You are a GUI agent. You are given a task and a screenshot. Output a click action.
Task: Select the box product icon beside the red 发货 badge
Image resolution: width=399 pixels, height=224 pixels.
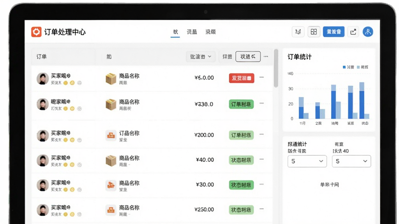click(x=111, y=79)
